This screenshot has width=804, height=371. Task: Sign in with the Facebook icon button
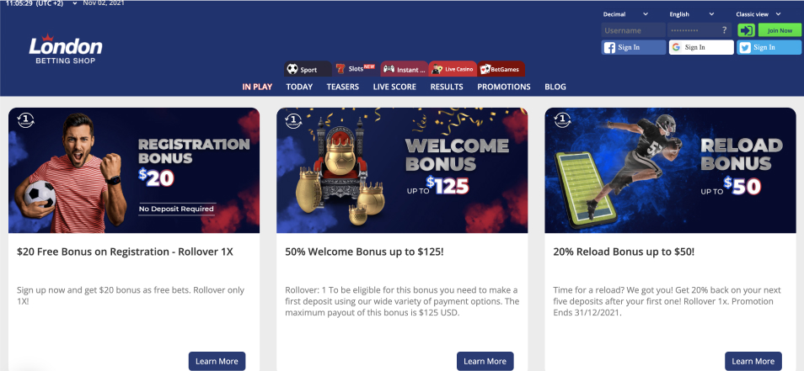point(633,48)
